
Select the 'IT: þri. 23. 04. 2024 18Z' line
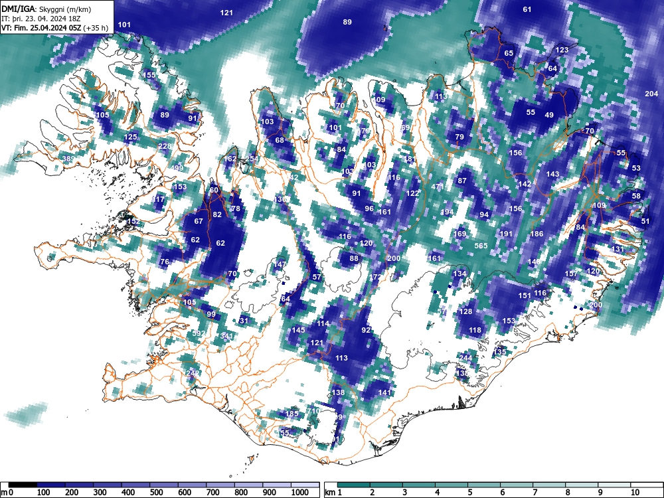[x=40, y=19]
